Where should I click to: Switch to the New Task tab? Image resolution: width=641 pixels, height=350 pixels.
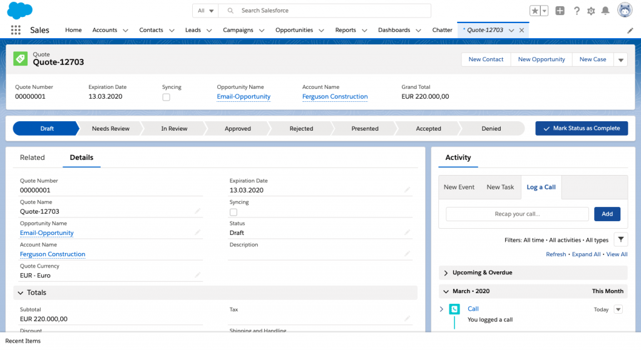(x=500, y=187)
